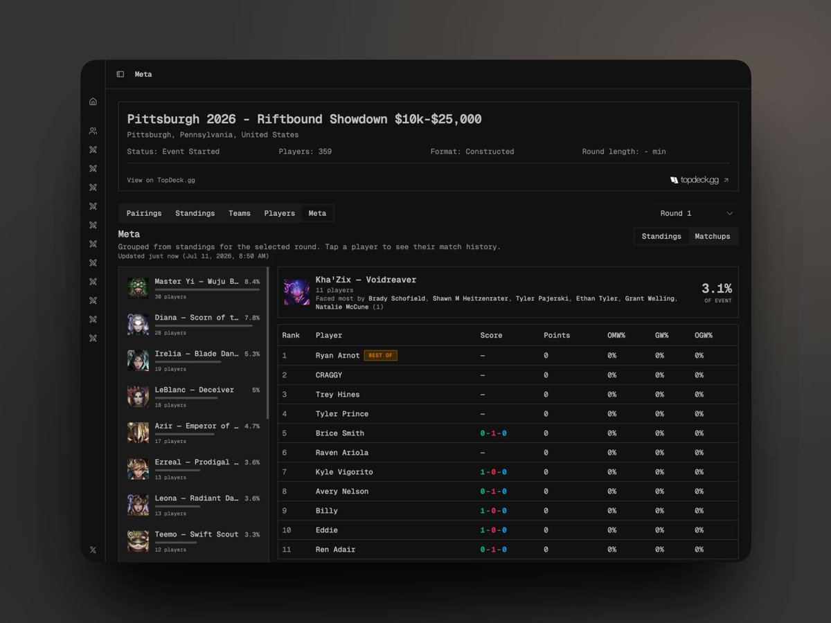Screen dimensions: 831x623
Task: Click the GW% column header
Action: click(x=661, y=335)
